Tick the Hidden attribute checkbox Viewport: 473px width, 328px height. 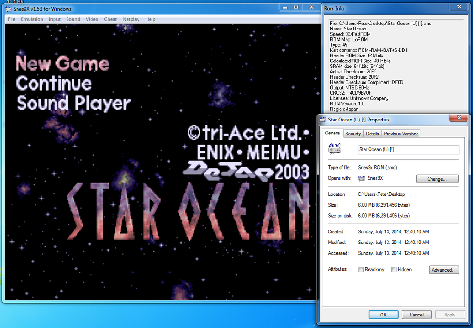click(394, 269)
